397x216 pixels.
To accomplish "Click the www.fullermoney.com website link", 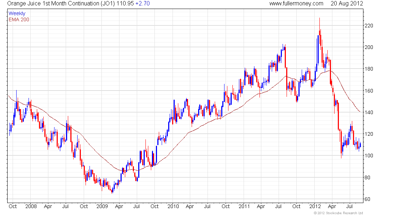I will (296, 4).
